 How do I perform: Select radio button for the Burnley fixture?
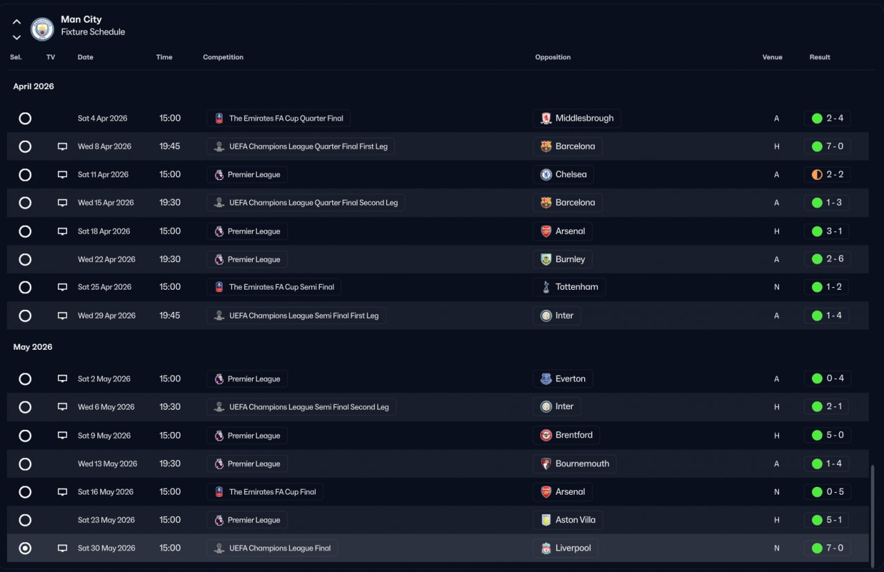click(x=25, y=259)
